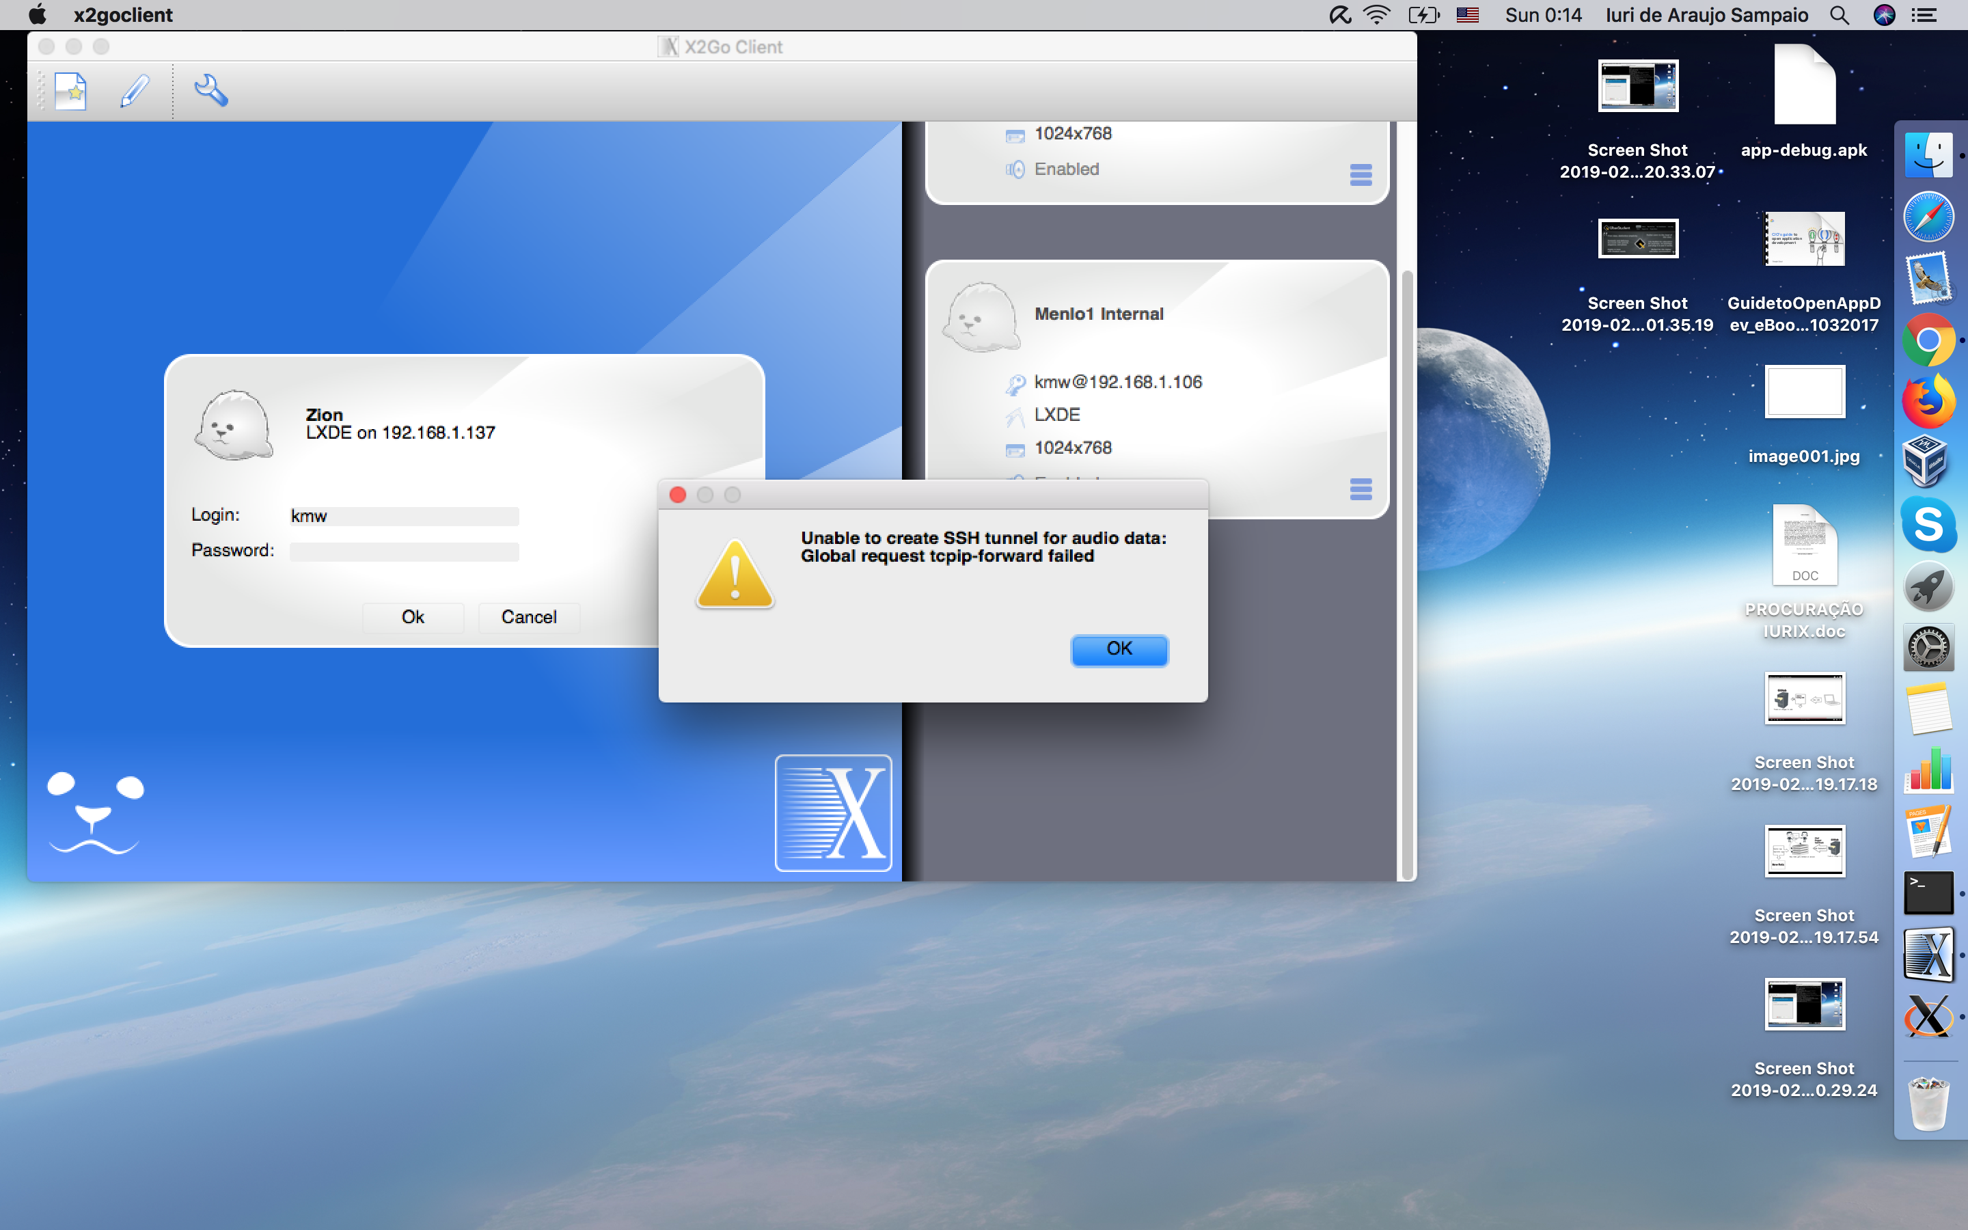Open Firefox from the Dock
This screenshot has height=1230, width=1968.
tap(1928, 402)
